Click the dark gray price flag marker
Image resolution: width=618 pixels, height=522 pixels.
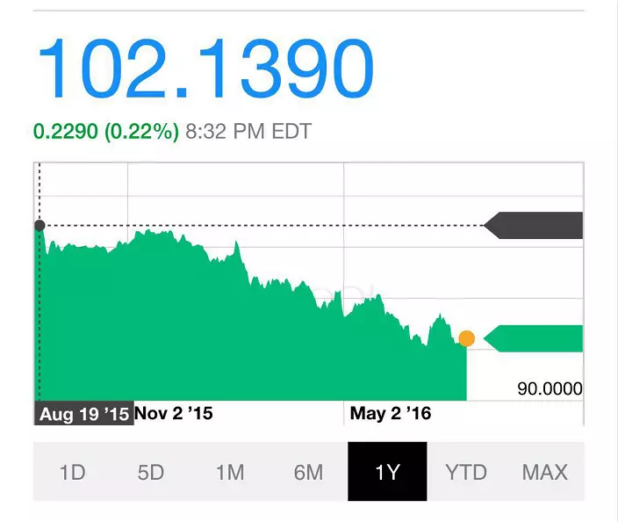coord(535,225)
